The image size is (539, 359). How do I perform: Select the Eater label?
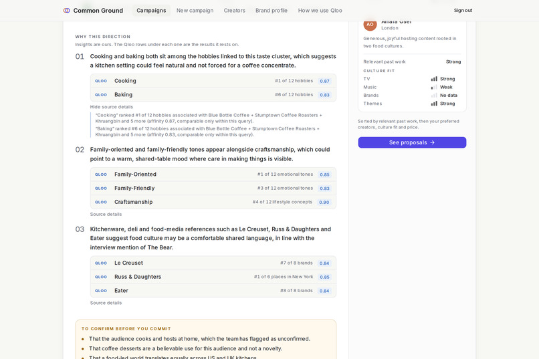121,290
